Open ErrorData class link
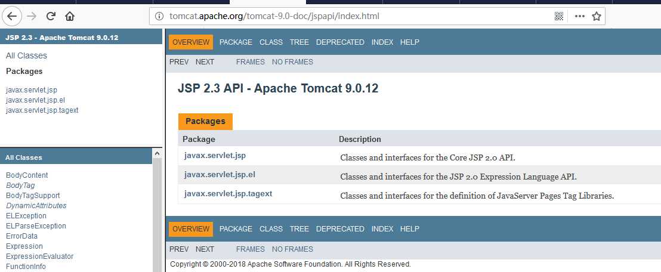Screen dimensions: 661x272 (21, 236)
